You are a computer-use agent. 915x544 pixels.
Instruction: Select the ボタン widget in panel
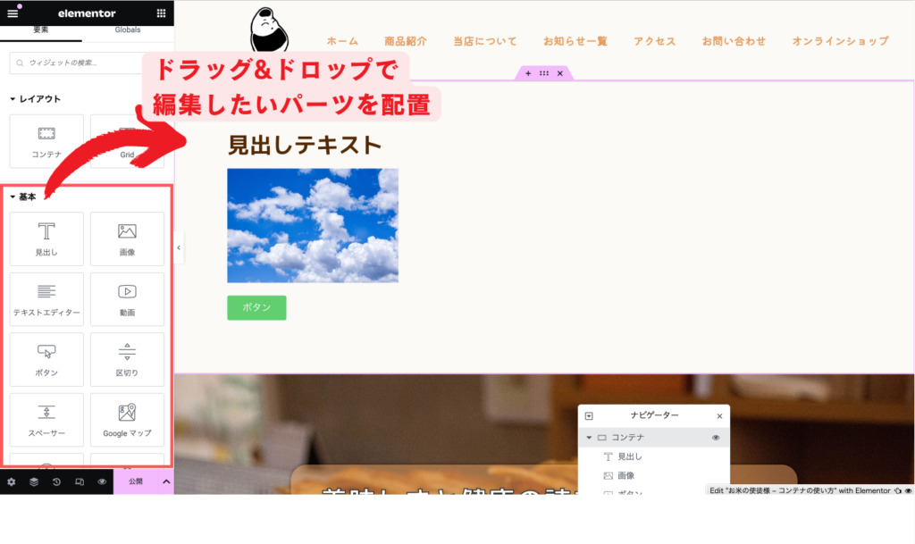pyautogui.click(x=46, y=360)
